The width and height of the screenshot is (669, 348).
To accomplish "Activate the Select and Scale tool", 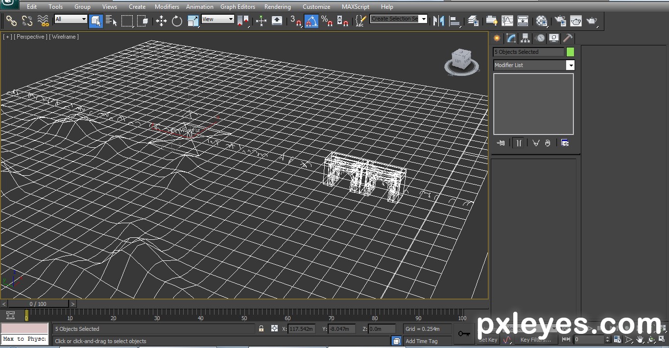I will tap(193, 21).
